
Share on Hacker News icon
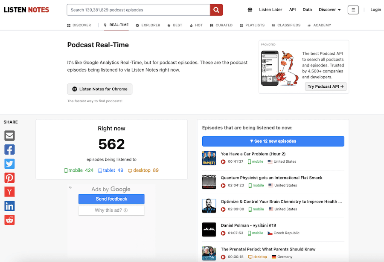point(9,192)
